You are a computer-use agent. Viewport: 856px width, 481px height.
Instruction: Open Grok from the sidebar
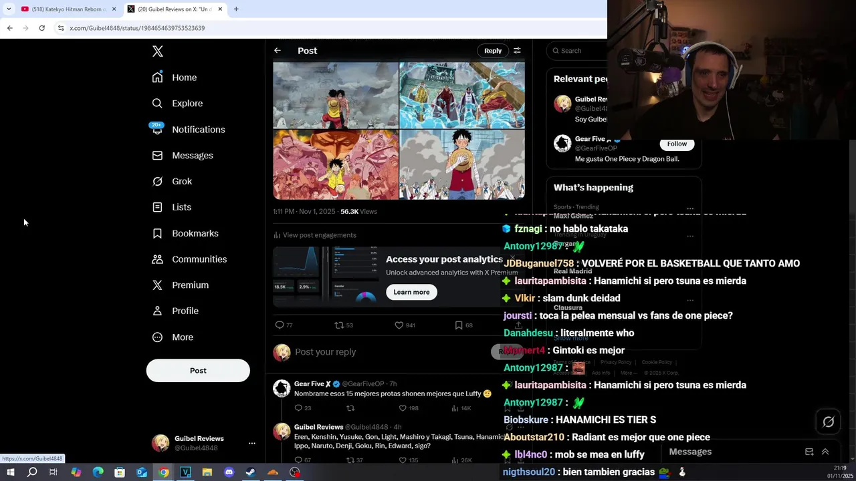point(172,182)
